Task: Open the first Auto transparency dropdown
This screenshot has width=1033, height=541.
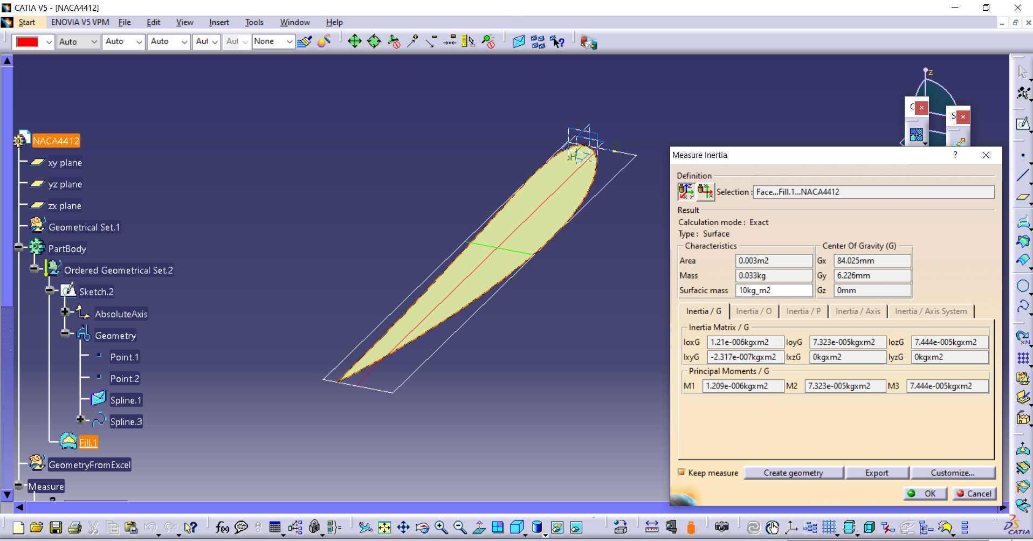Action: (x=94, y=41)
